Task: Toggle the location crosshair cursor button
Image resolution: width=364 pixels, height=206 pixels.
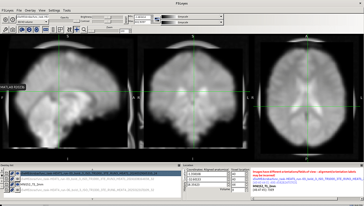Action: click(76, 30)
